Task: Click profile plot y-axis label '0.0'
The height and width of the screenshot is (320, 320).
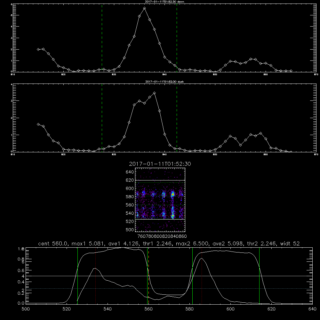Action: (21, 303)
